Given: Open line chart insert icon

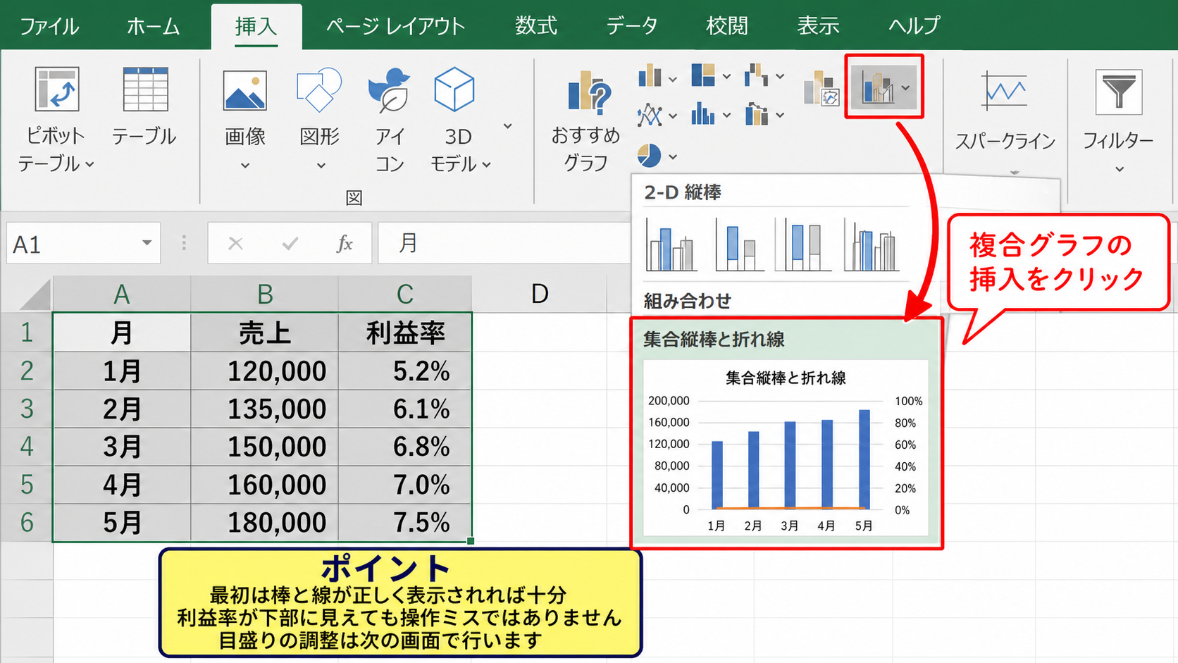Looking at the screenshot, I should point(650,115).
